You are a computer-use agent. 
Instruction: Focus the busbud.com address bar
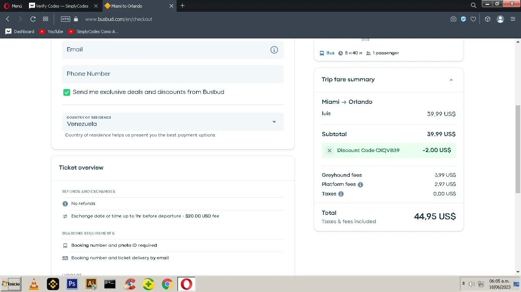pos(119,19)
